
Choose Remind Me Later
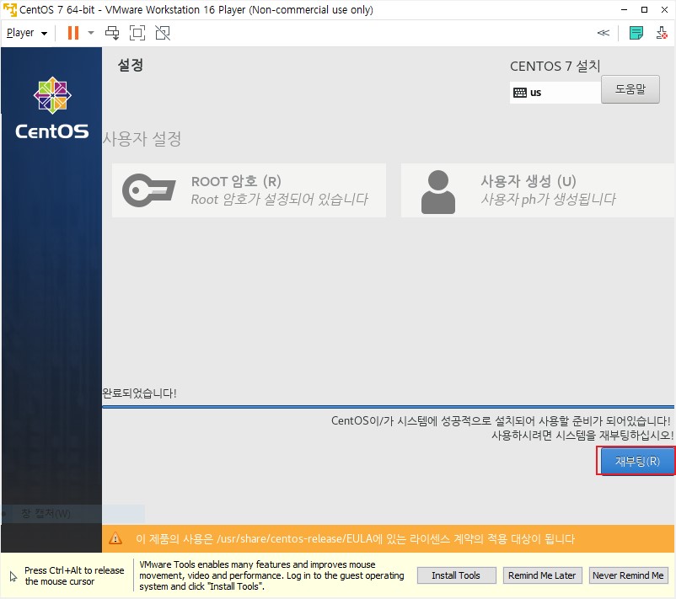(542, 575)
